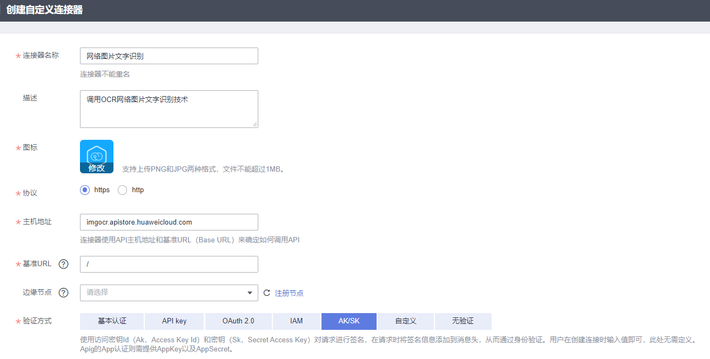710x359 pixels.
Task: Click the 验证方式 field label
Action: pyautogui.click(x=37, y=321)
